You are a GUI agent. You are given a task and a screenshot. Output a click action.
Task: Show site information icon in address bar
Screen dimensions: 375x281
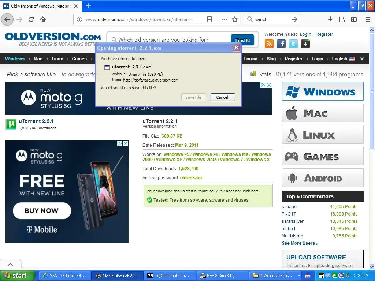pyautogui.click(x=79, y=19)
